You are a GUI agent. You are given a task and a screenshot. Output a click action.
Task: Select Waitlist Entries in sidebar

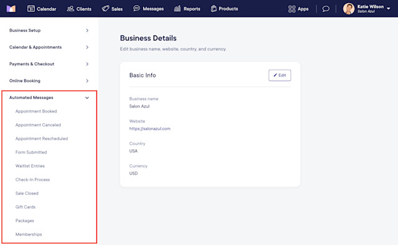30,166
